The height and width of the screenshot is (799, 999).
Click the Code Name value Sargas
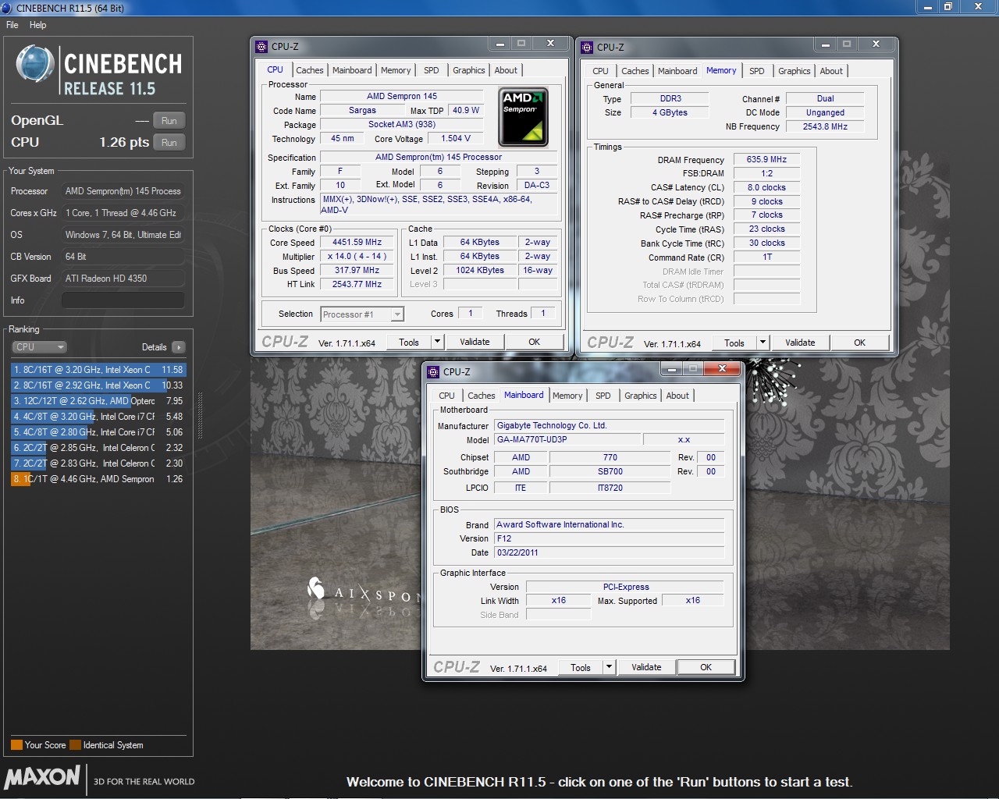click(x=362, y=111)
